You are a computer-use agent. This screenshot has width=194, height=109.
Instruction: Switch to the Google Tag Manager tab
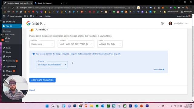click(48, 3)
